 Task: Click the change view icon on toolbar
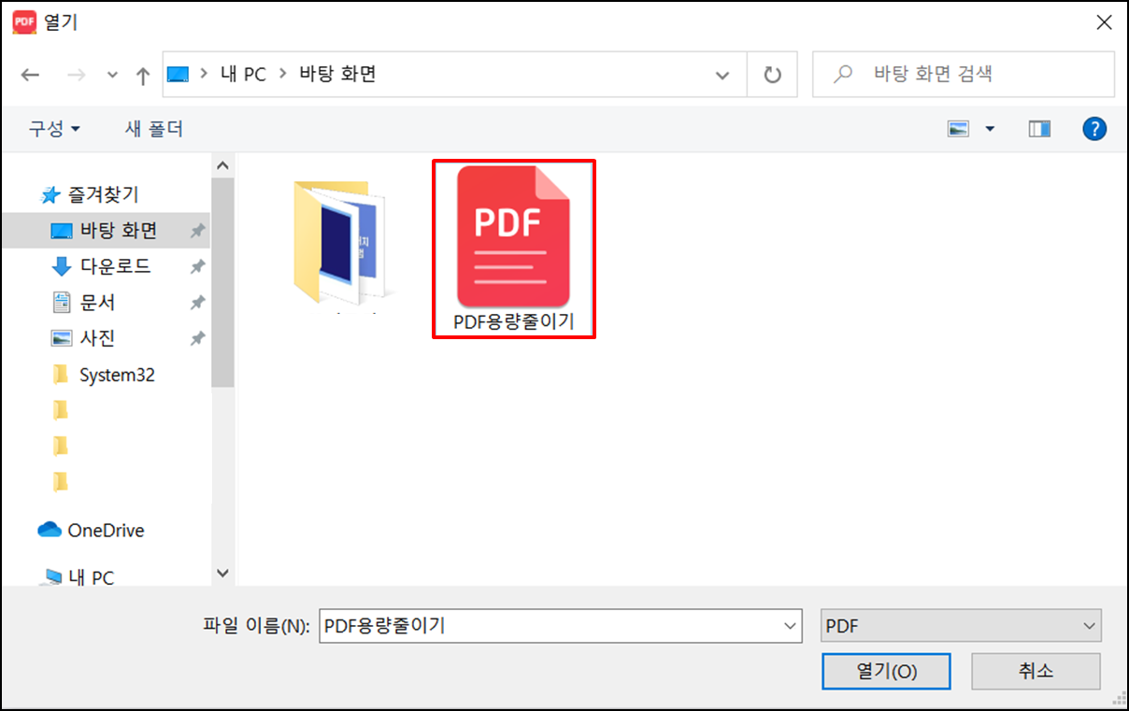click(x=956, y=128)
